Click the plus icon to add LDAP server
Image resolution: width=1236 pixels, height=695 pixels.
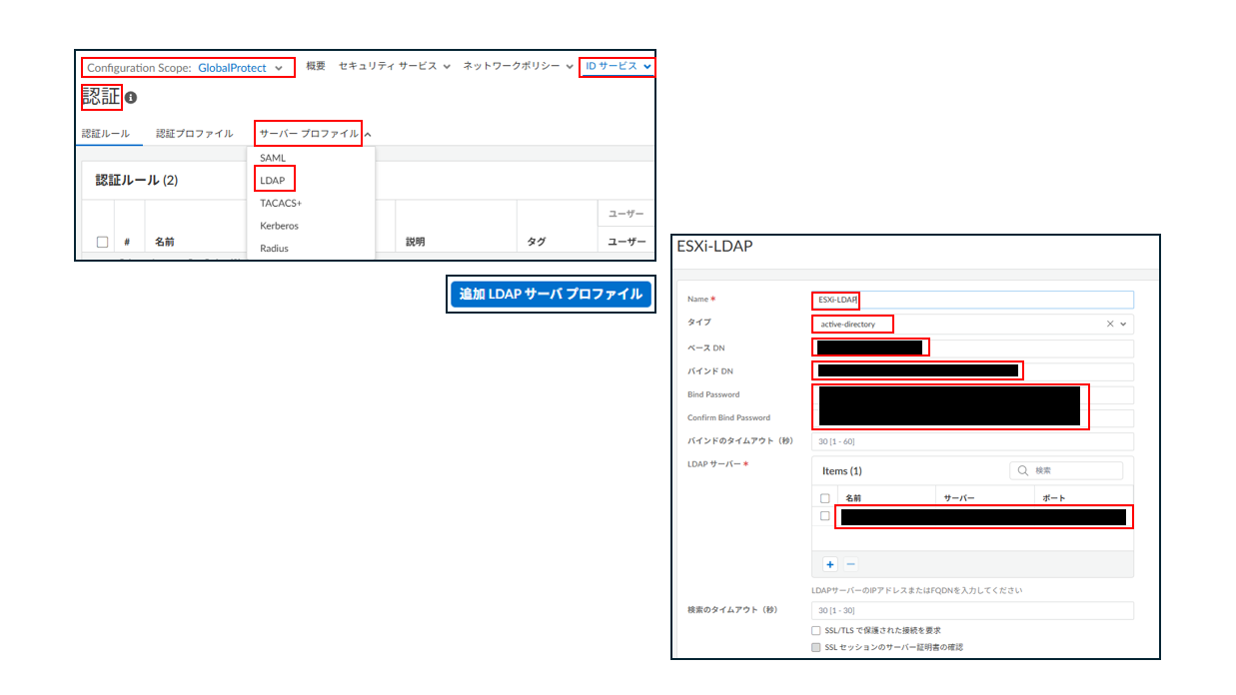829,564
